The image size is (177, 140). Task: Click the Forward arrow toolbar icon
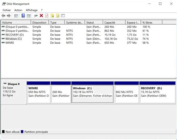(9, 16)
